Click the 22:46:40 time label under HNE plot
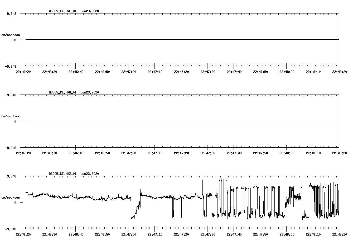Image resolution: width=358 pixels, height=244 pixels. pyautogui.click(x=76, y=72)
